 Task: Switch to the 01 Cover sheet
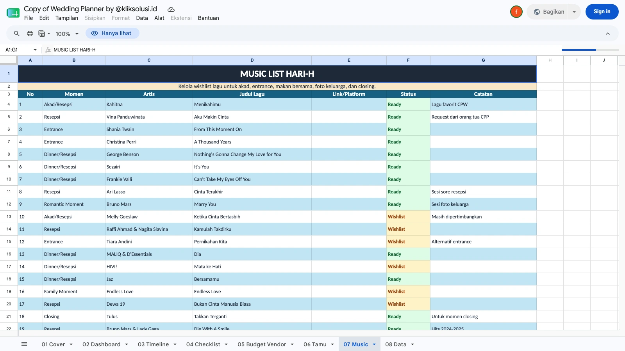[54, 344]
